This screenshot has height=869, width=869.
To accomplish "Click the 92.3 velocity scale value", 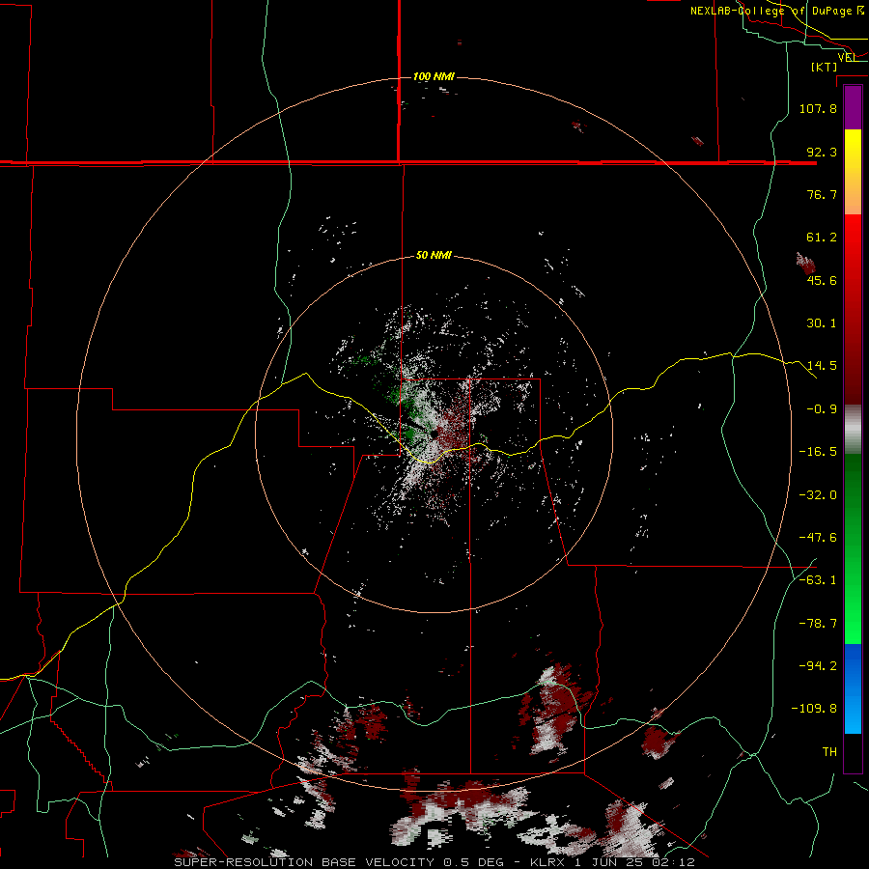I will point(822,152).
